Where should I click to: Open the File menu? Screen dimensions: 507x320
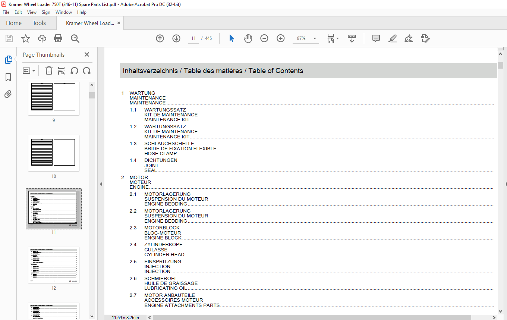coord(6,12)
